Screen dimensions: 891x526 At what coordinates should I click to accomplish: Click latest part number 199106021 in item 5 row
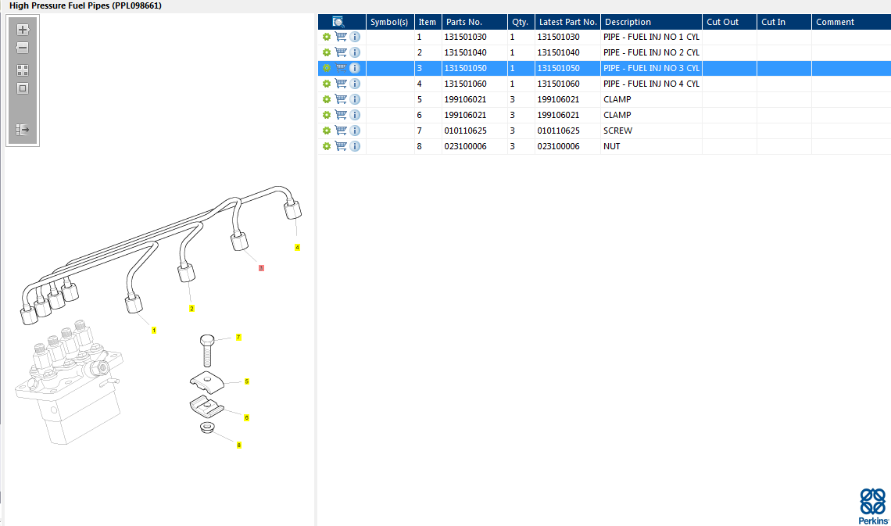[558, 99]
